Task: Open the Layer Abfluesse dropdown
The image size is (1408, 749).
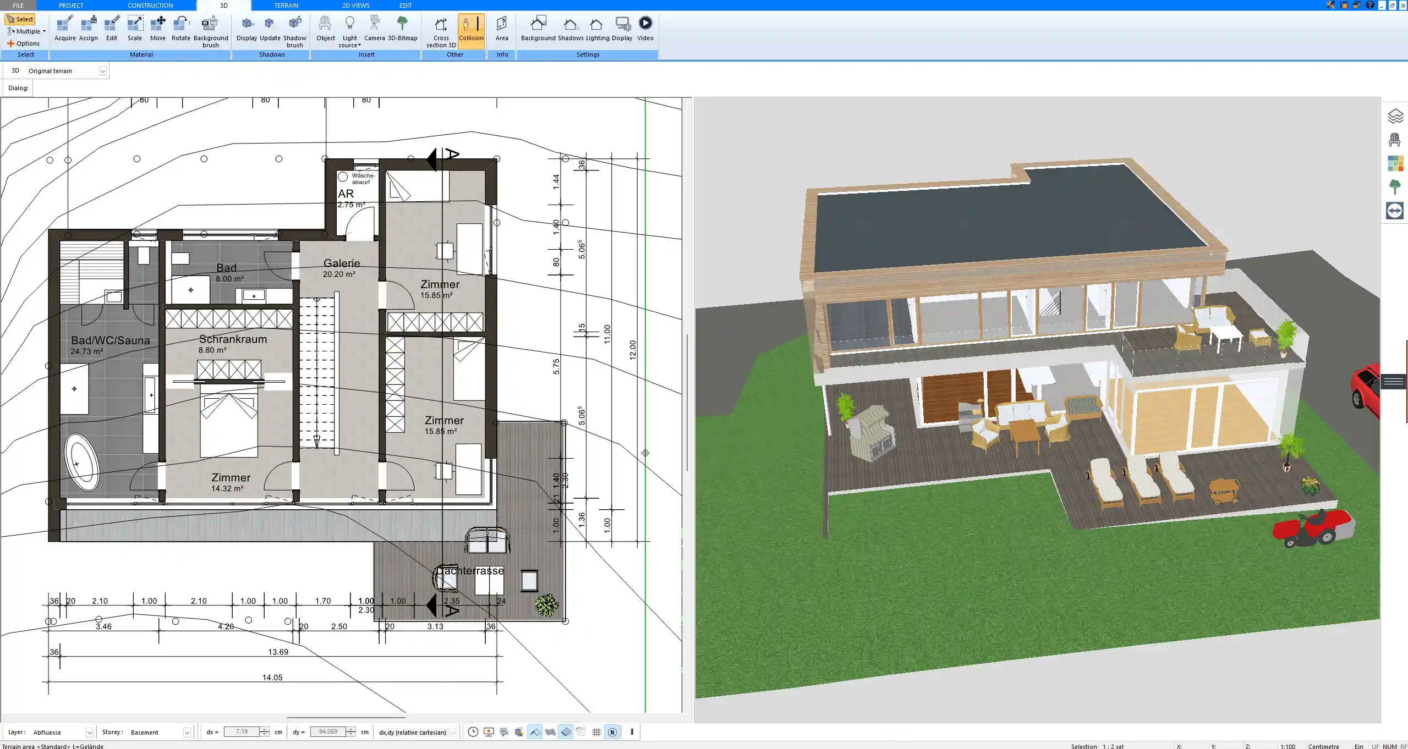Action: click(89, 733)
